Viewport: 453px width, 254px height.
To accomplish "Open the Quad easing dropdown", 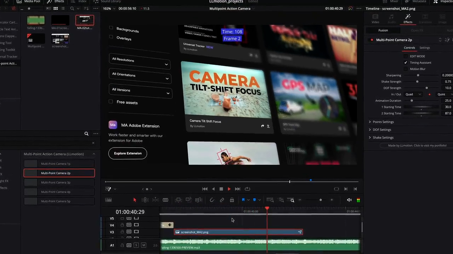I will coord(413,95).
